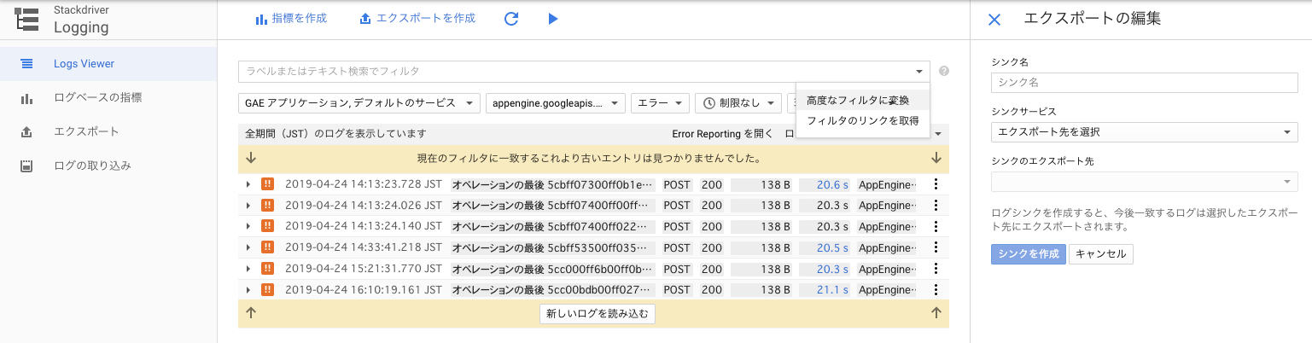Click the Stackdriver Logging logo icon

(x=27, y=19)
